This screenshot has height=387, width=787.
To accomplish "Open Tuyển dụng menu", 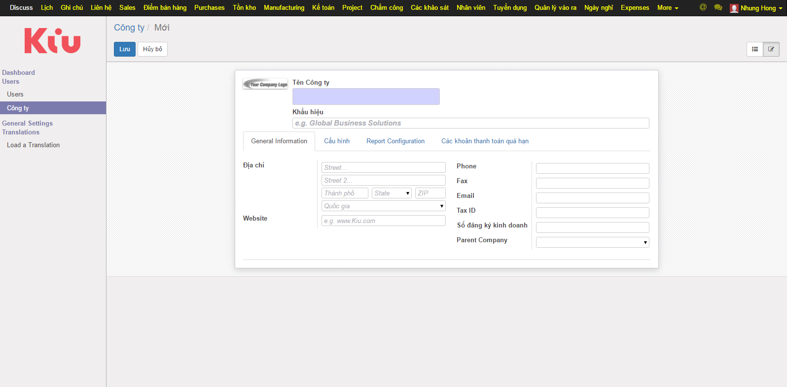I will (x=510, y=8).
